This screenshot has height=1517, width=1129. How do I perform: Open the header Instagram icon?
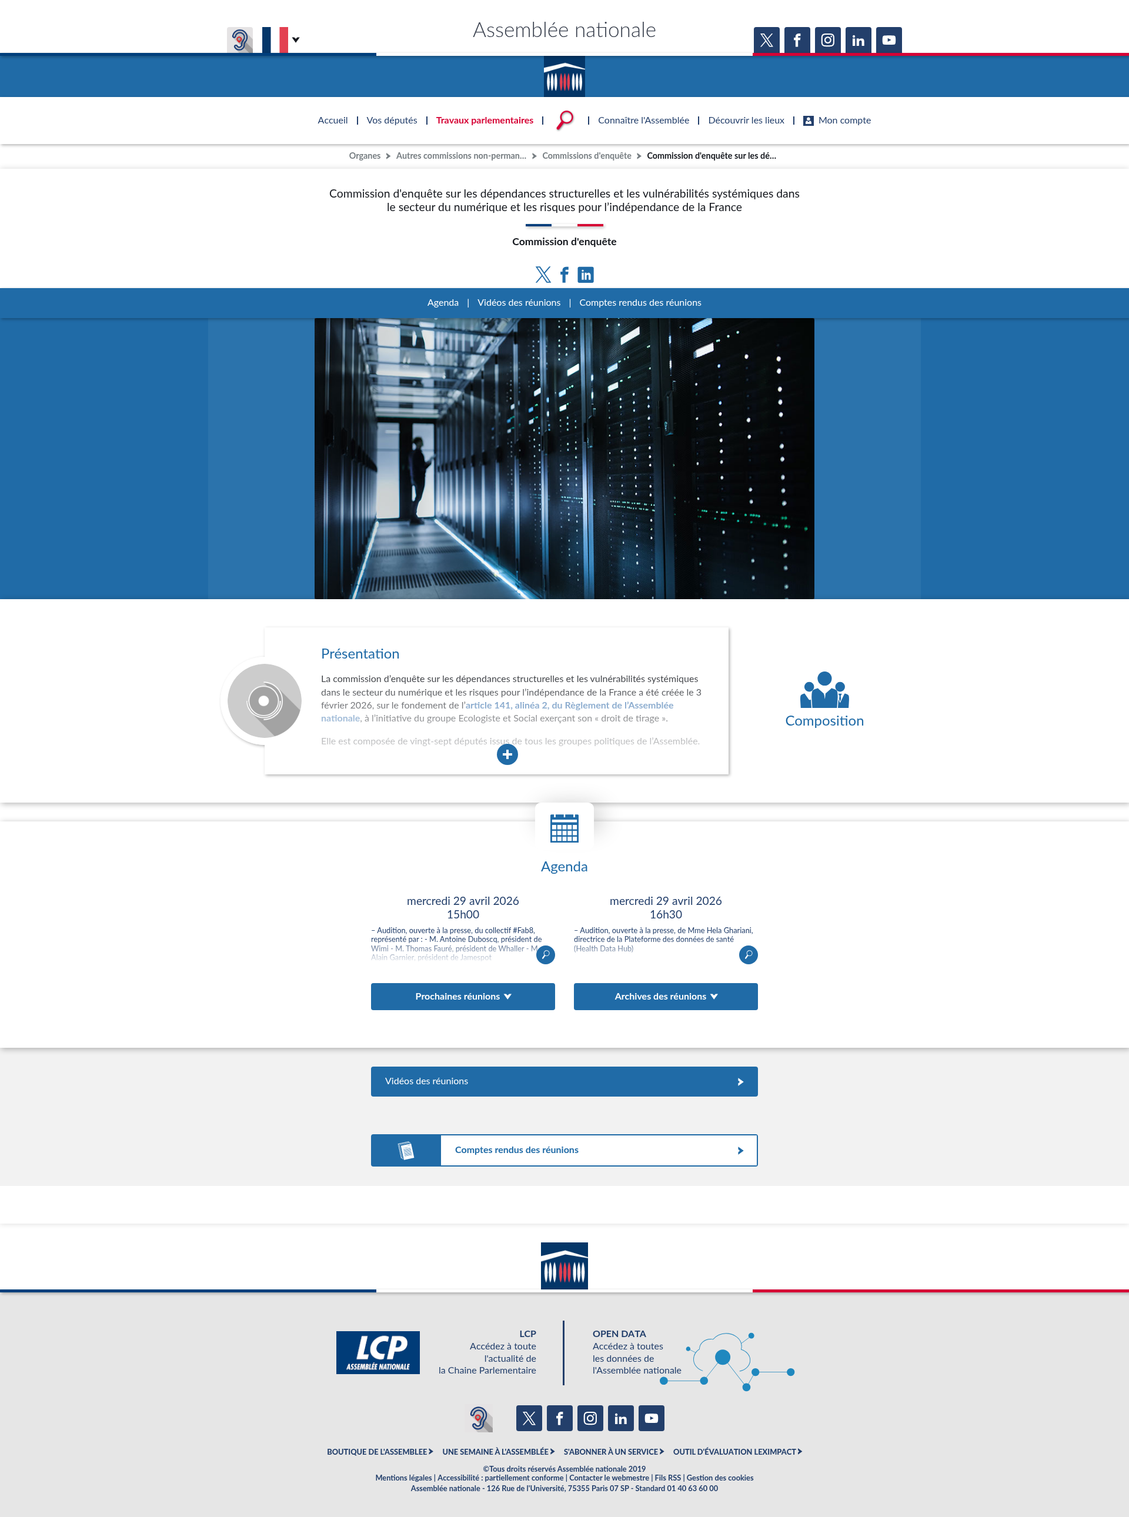(827, 41)
